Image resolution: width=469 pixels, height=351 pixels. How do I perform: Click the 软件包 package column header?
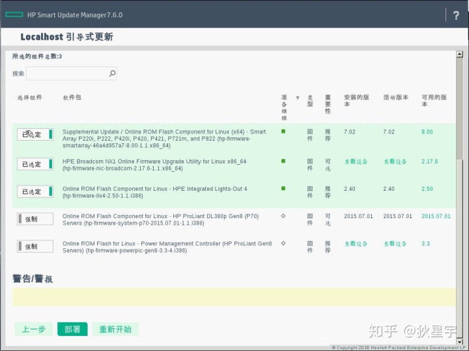click(72, 97)
